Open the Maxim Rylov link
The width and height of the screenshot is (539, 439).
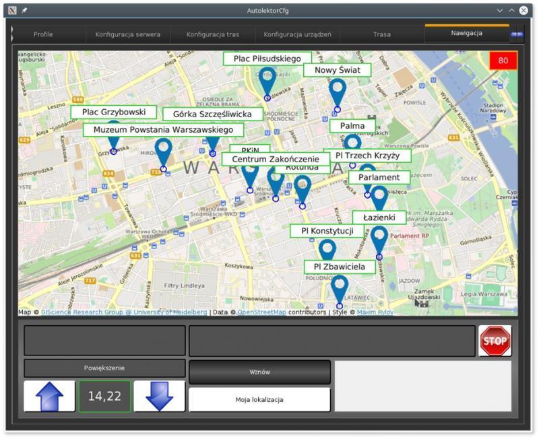[375, 312]
